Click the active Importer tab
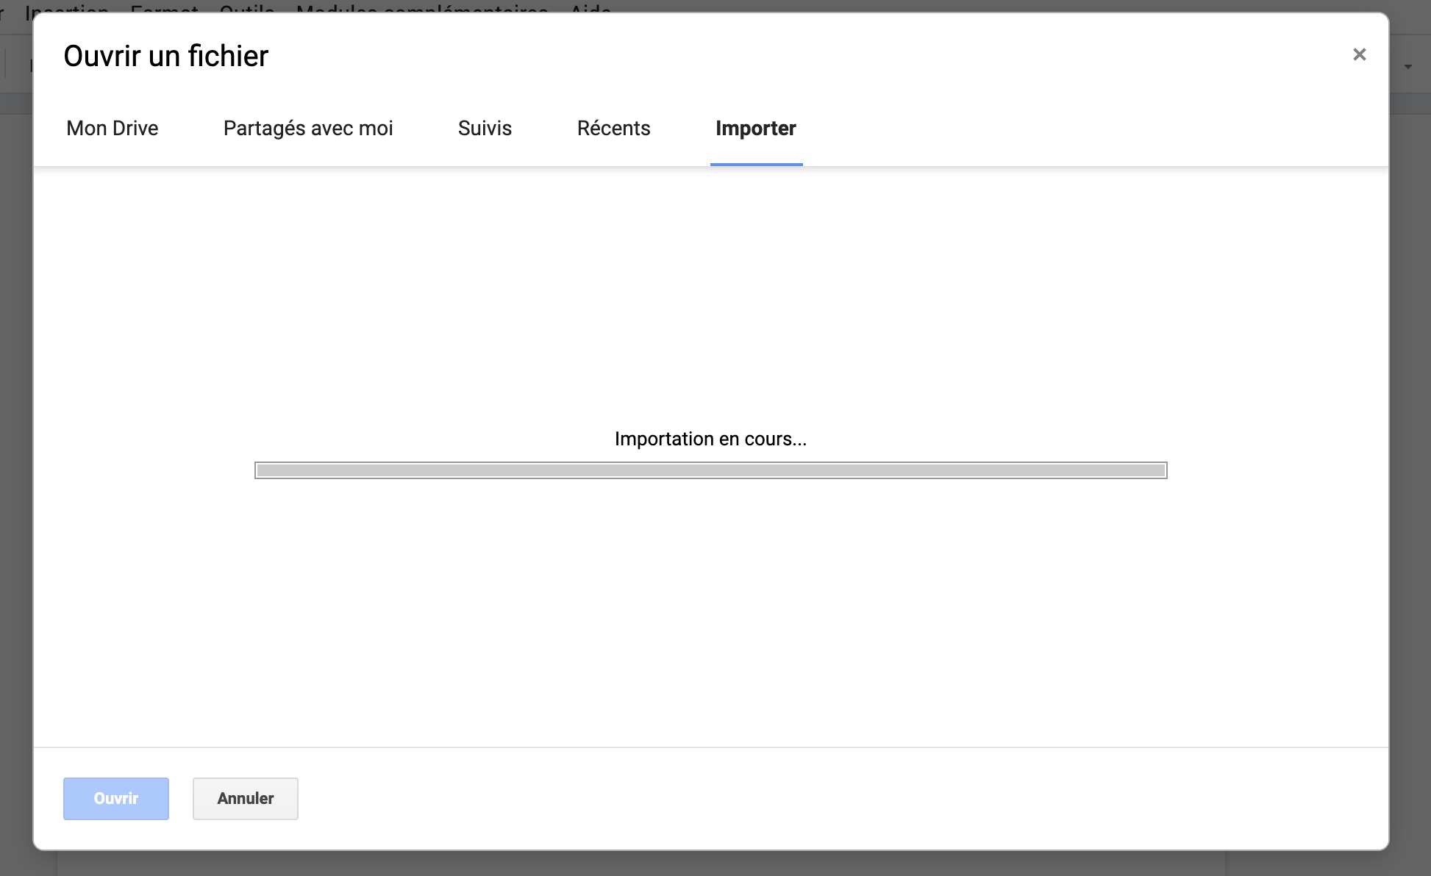 755,128
